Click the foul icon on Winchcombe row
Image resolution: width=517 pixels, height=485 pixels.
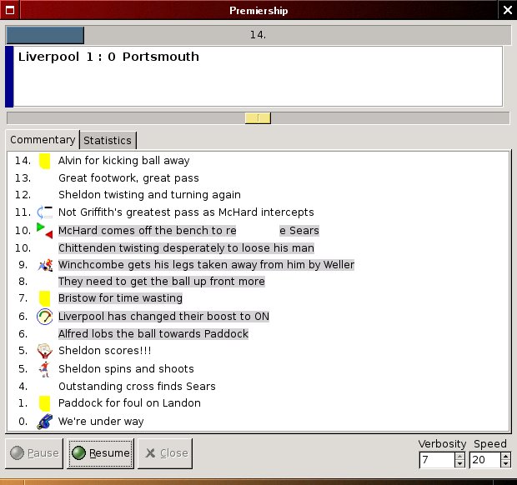45,265
